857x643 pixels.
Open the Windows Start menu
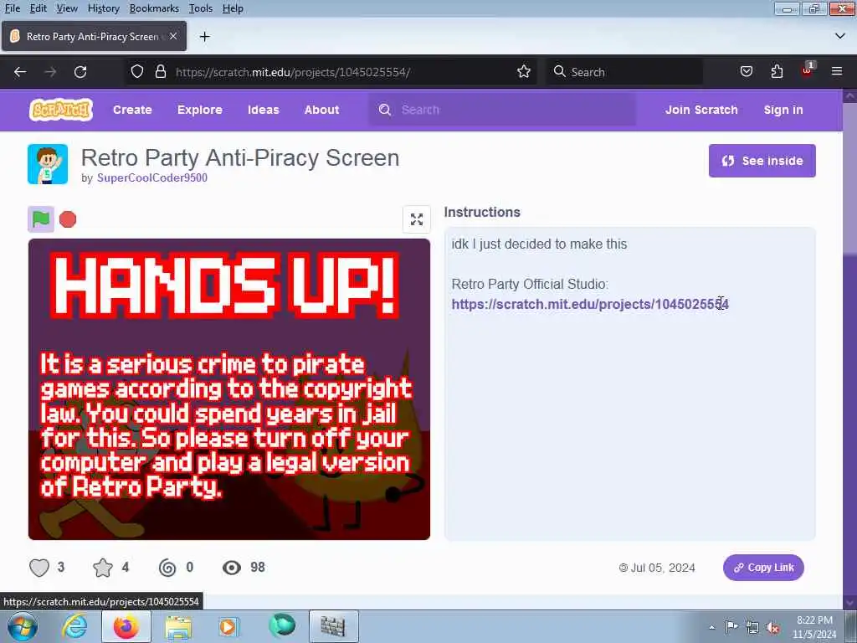click(21, 626)
